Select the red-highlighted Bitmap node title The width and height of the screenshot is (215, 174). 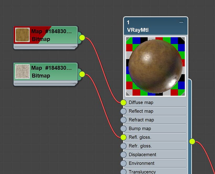point(51,31)
